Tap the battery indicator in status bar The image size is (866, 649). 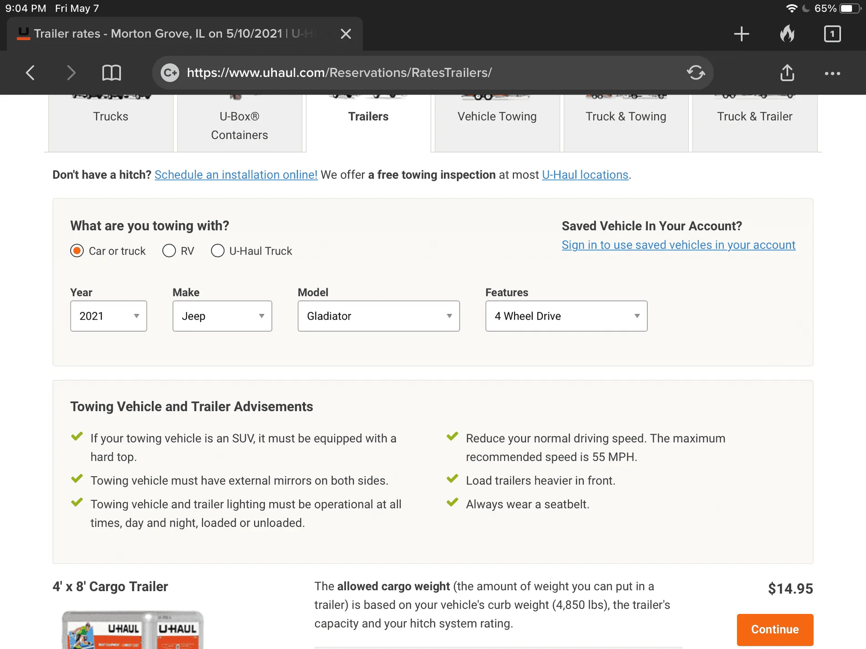[x=850, y=8]
